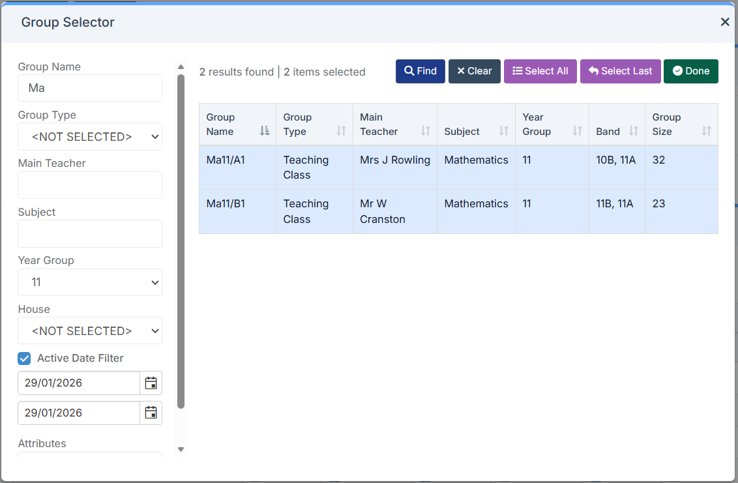Sort by Band column icon

click(633, 131)
